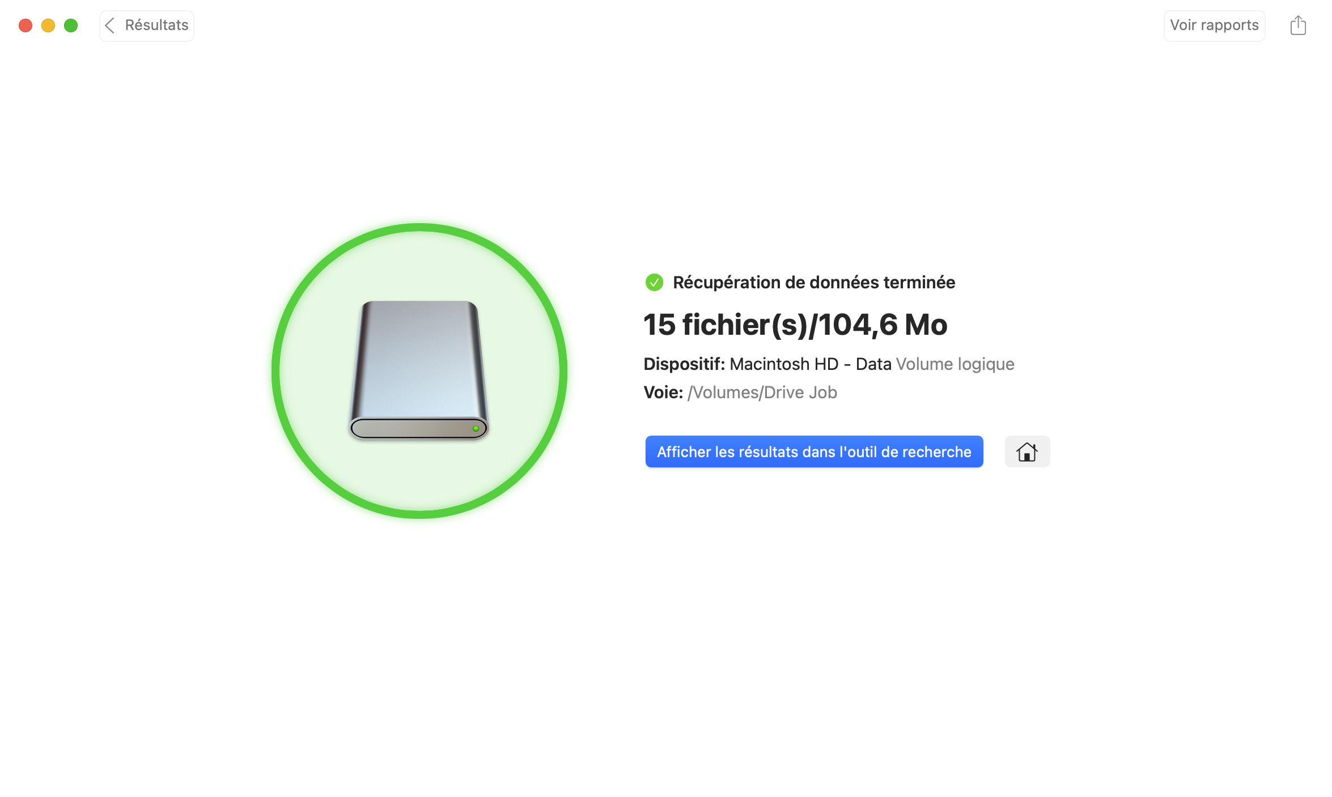Click the Volume logique tag link

(955, 364)
